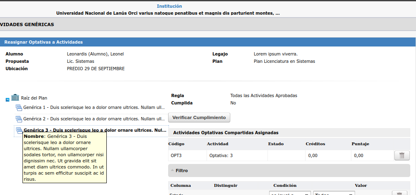This screenshot has width=416, height=195.
Task: Click the Genérica 1 activity group icon
Action: [x=18, y=108]
